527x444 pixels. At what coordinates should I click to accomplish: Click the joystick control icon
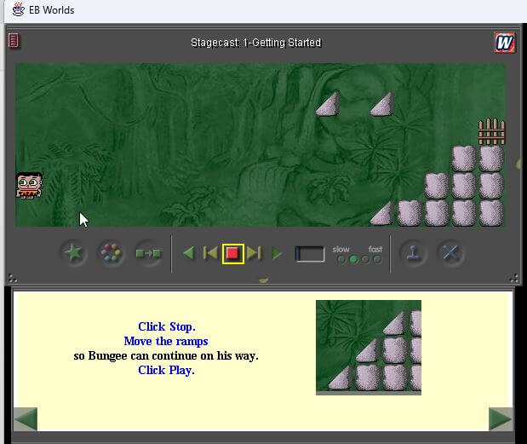click(414, 252)
